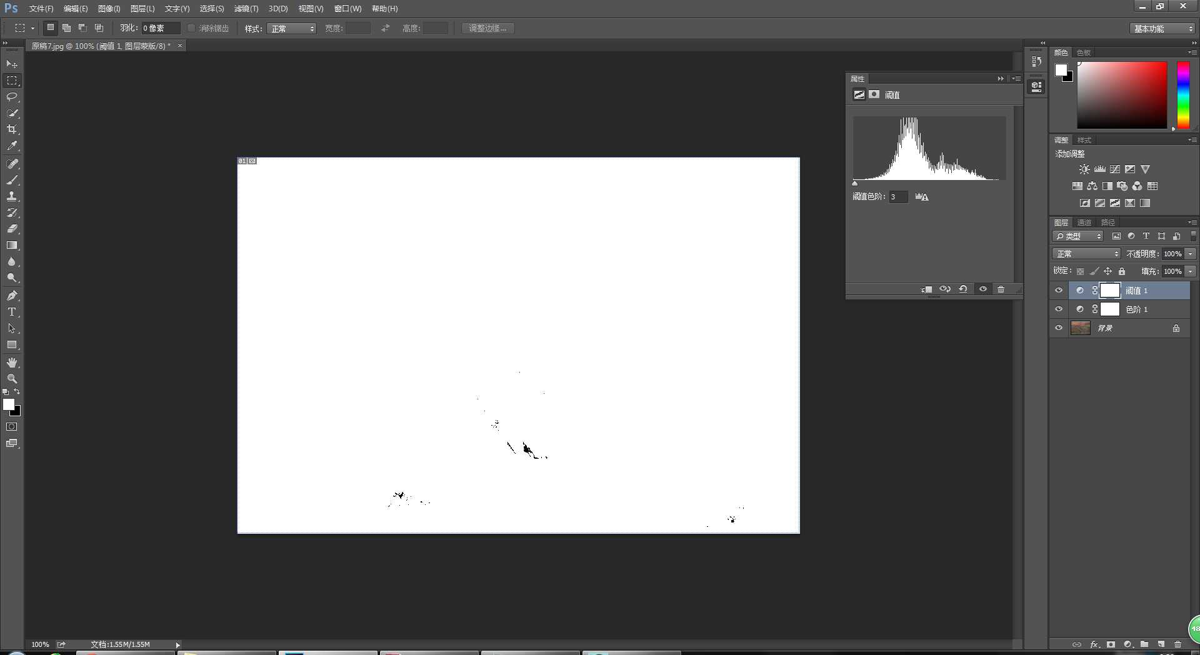The width and height of the screenshot is (1200, 655).
Task: Toggle lock all
Action: [1122, 271]
